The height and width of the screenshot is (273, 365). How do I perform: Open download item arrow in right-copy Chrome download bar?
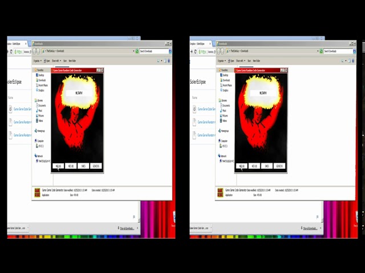211,228
